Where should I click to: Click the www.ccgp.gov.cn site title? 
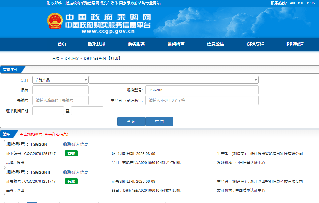(x=108, y=31)
